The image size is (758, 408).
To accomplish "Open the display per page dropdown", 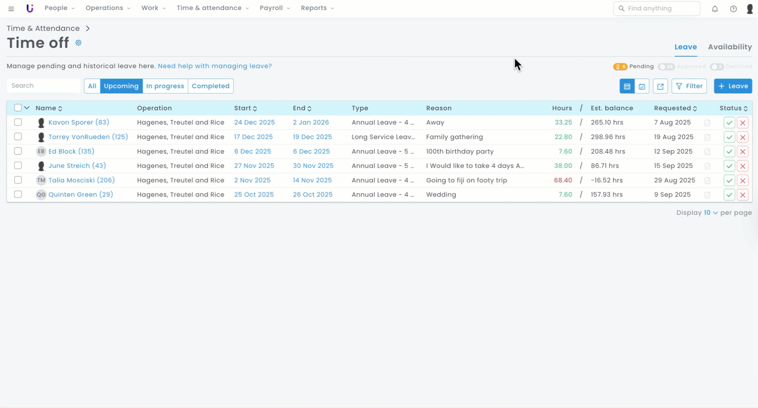I will click(710, 213).
